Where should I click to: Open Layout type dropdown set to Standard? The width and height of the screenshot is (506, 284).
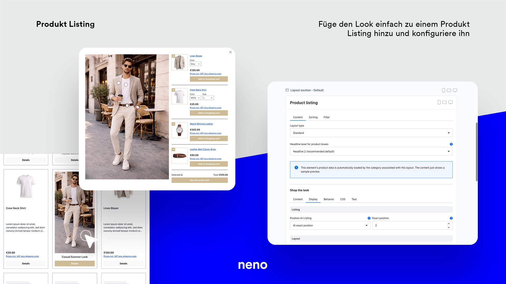coord(371,133)
